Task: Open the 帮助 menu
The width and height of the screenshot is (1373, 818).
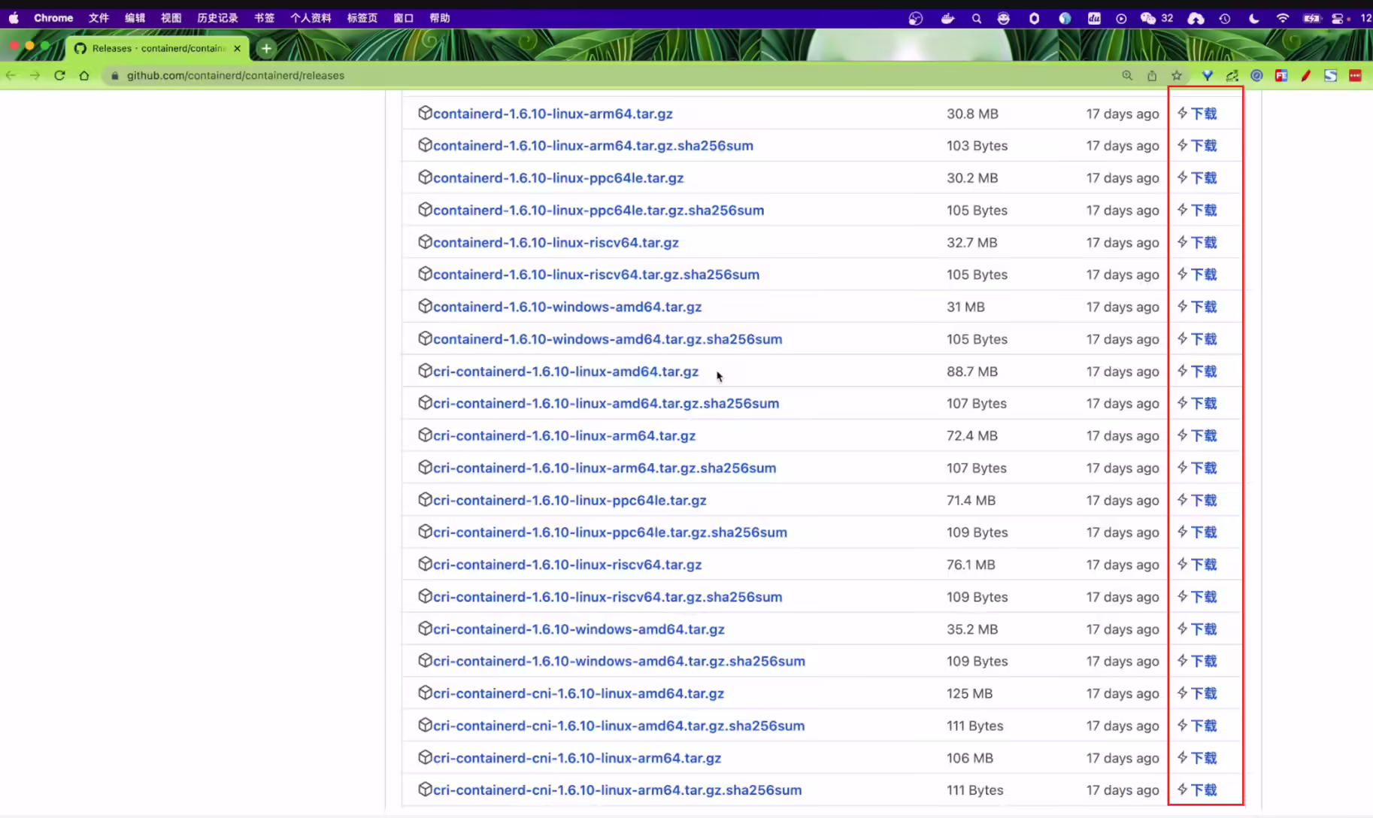Action: 440,18
